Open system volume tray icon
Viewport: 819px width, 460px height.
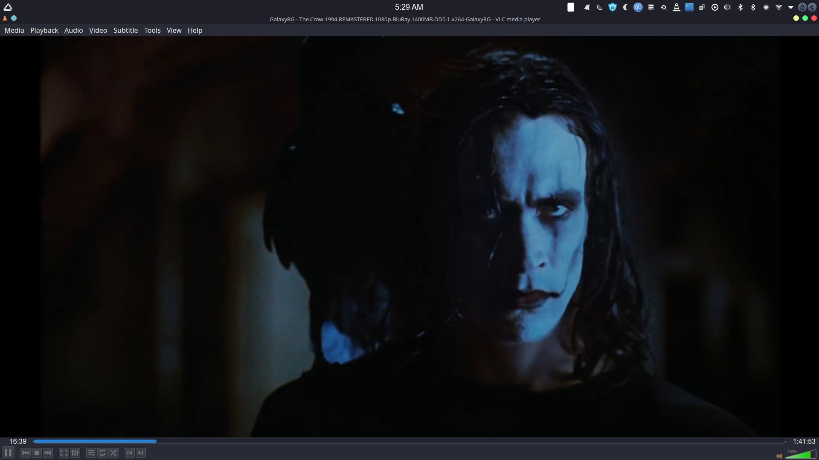click(728, 7)
